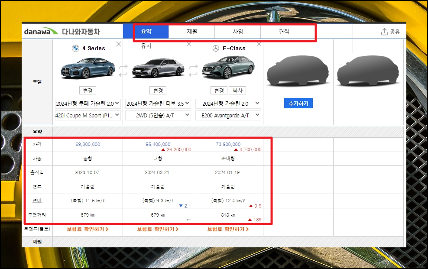Click the 4 Series model name
428x269 pixels.
point(94,48)
